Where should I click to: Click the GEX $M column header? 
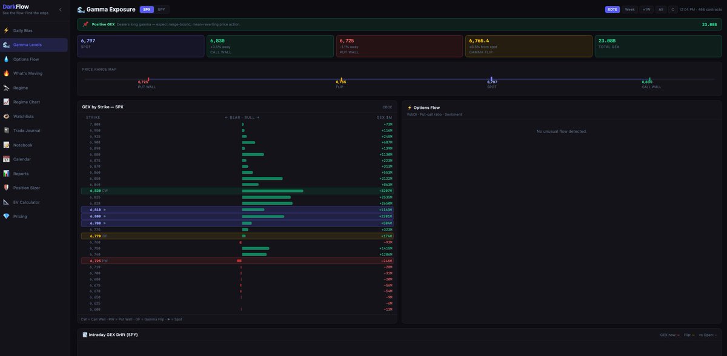click(x=385, y=117)
